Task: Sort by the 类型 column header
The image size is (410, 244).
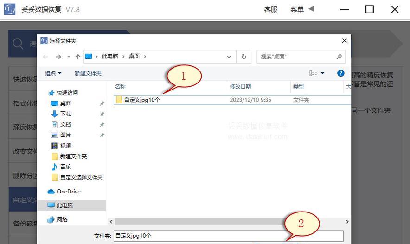Action: pos(298,87)
